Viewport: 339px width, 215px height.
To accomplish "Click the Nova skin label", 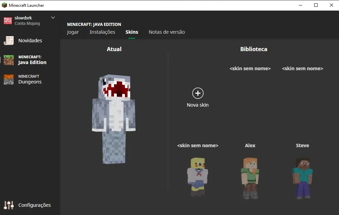I will (198, 105).
